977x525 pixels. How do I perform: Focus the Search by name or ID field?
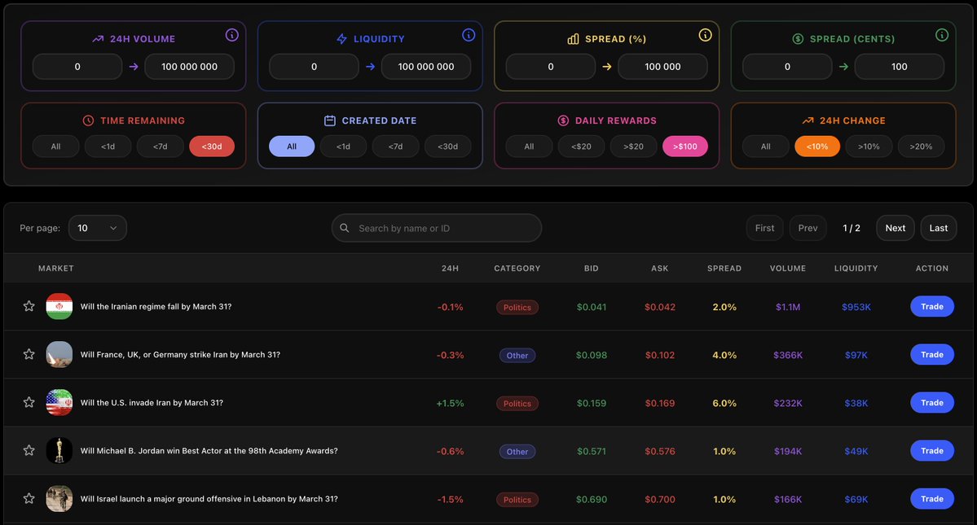coord(437,228)
